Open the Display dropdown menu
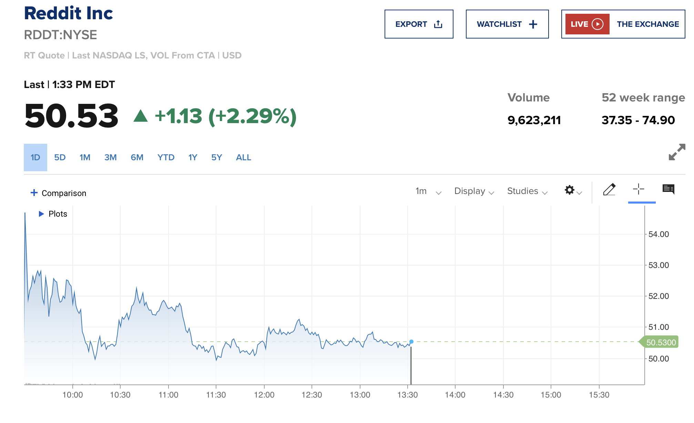This screenshot has width=694, height=423. click(474, 191)
